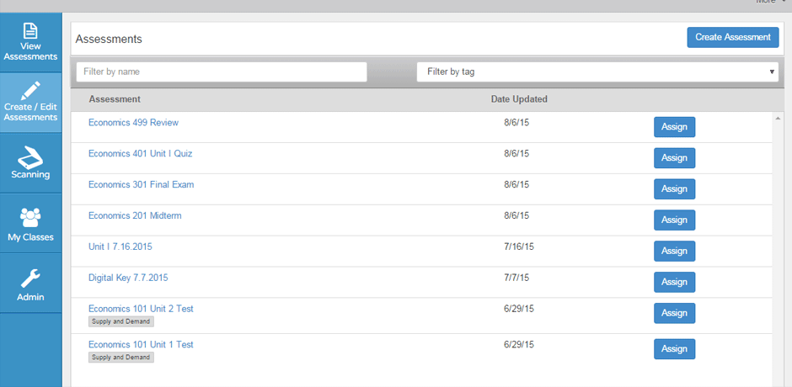Click the Filter by name input field

point(222,72)
